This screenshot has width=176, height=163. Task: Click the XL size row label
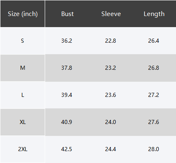23,122
